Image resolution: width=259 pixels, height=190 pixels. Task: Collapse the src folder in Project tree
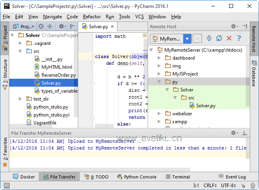(20, 51)
